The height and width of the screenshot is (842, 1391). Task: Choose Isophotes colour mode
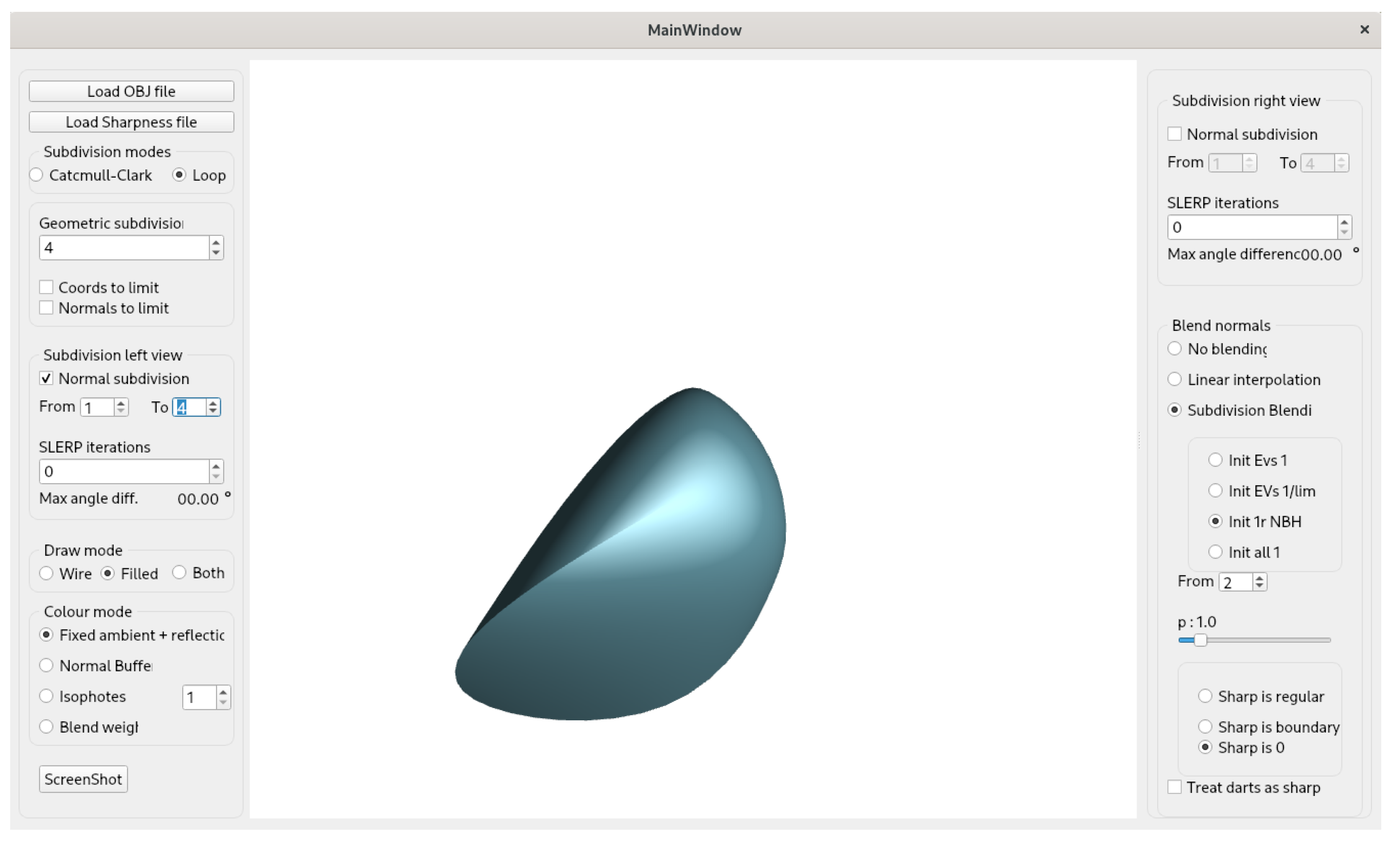pos(46,697)
